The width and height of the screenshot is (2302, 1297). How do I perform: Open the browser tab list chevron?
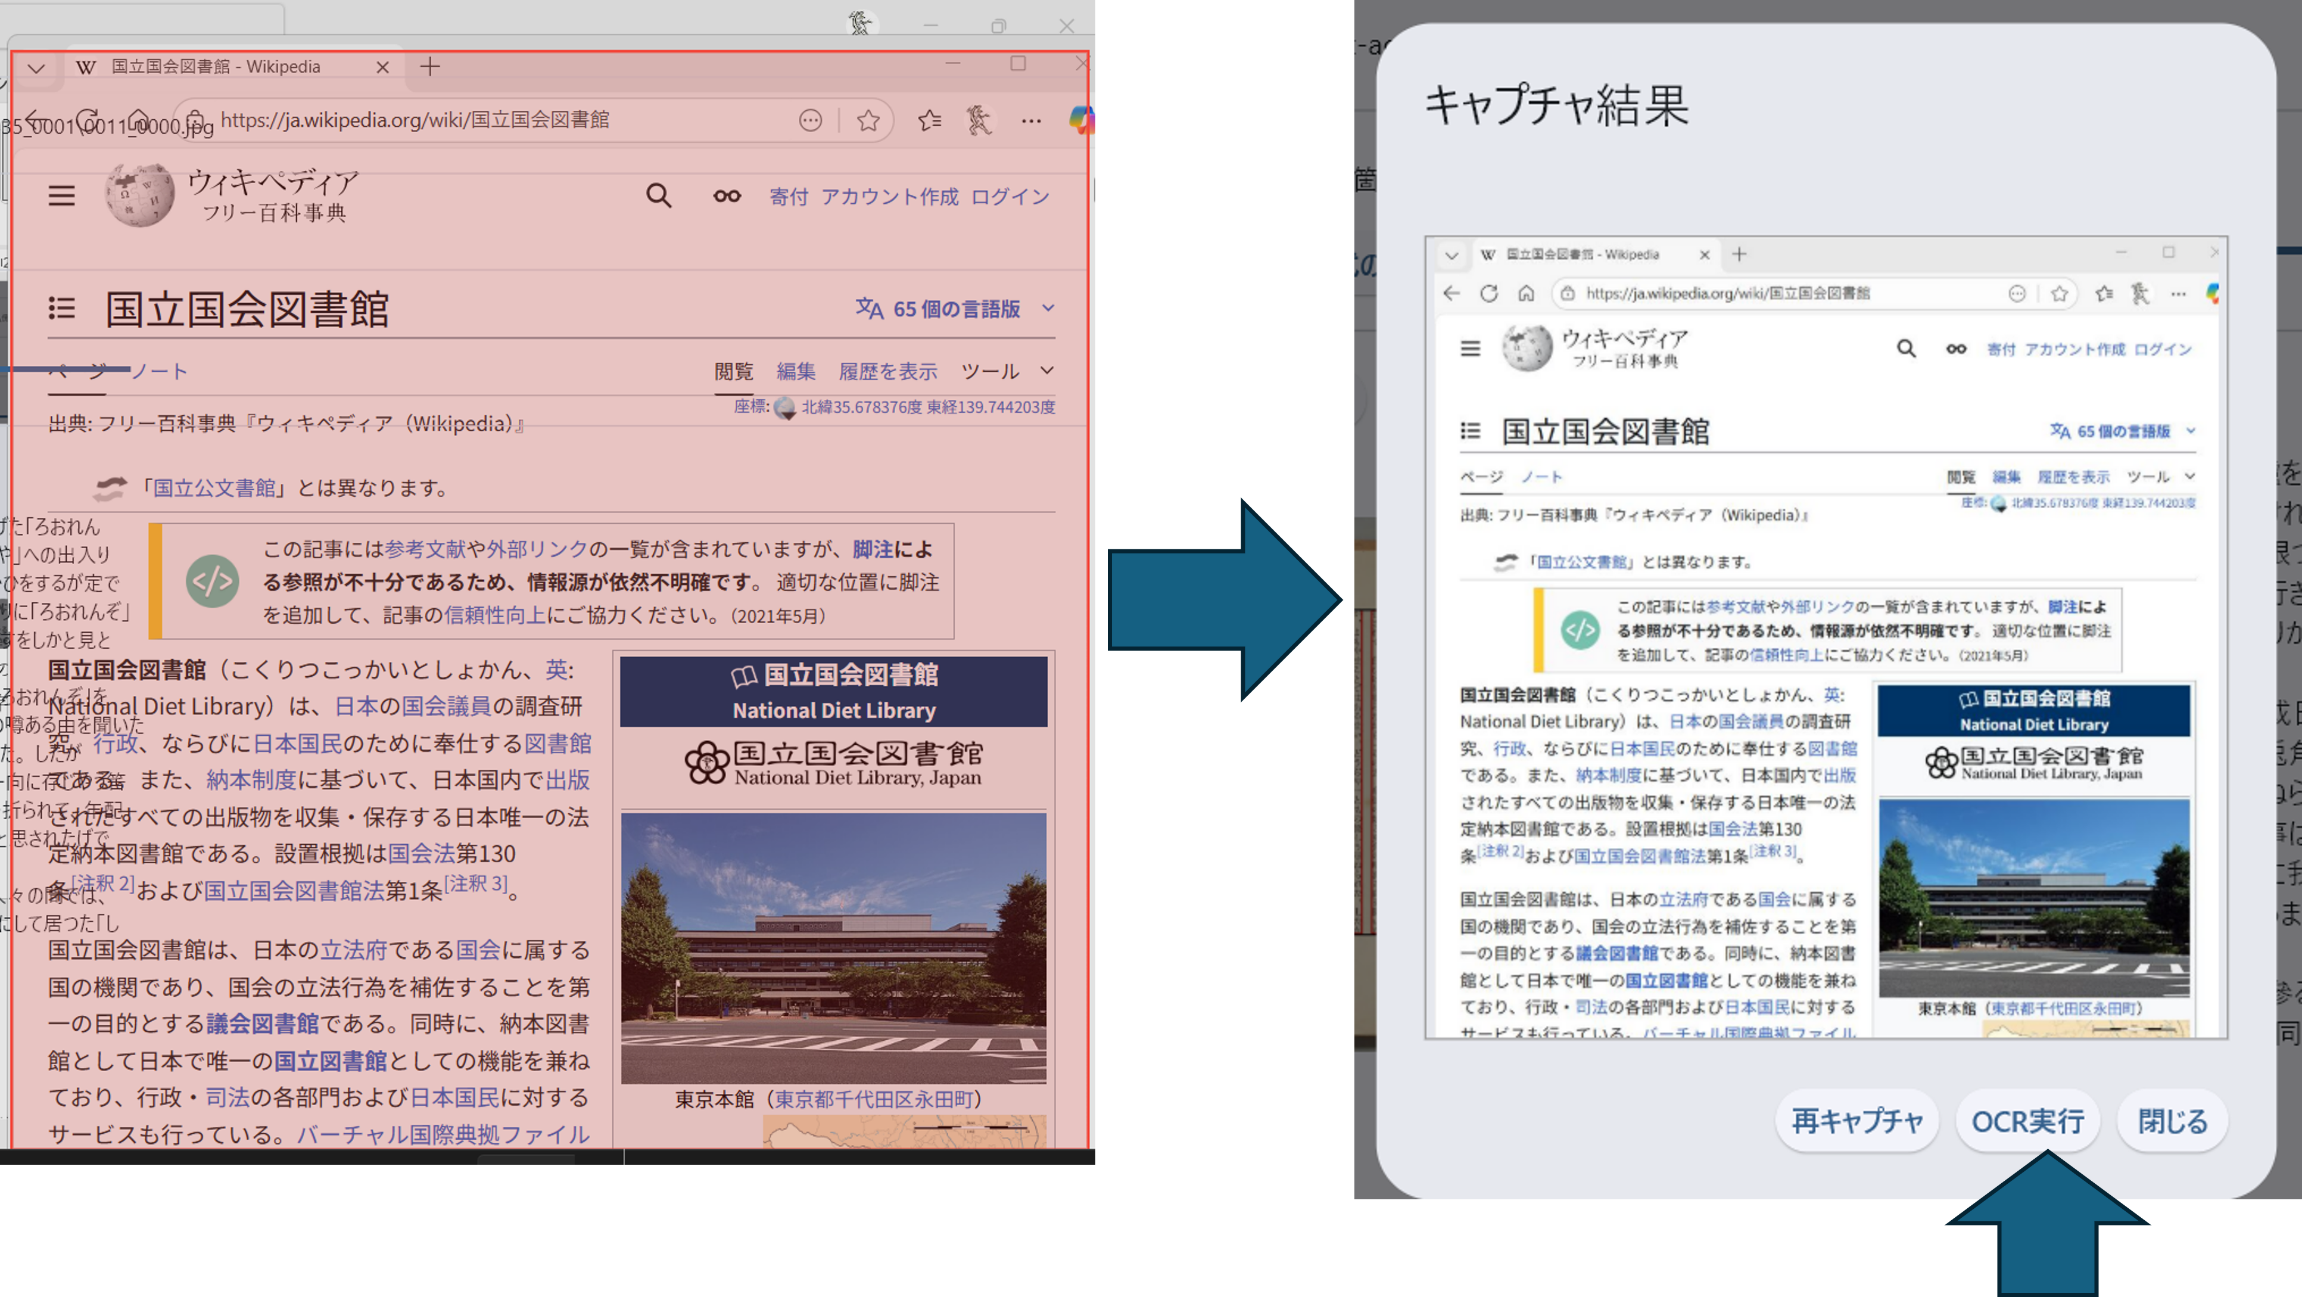pos(37,67)
